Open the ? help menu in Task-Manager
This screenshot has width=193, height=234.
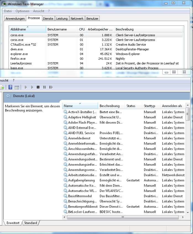(x=49, y=11)
